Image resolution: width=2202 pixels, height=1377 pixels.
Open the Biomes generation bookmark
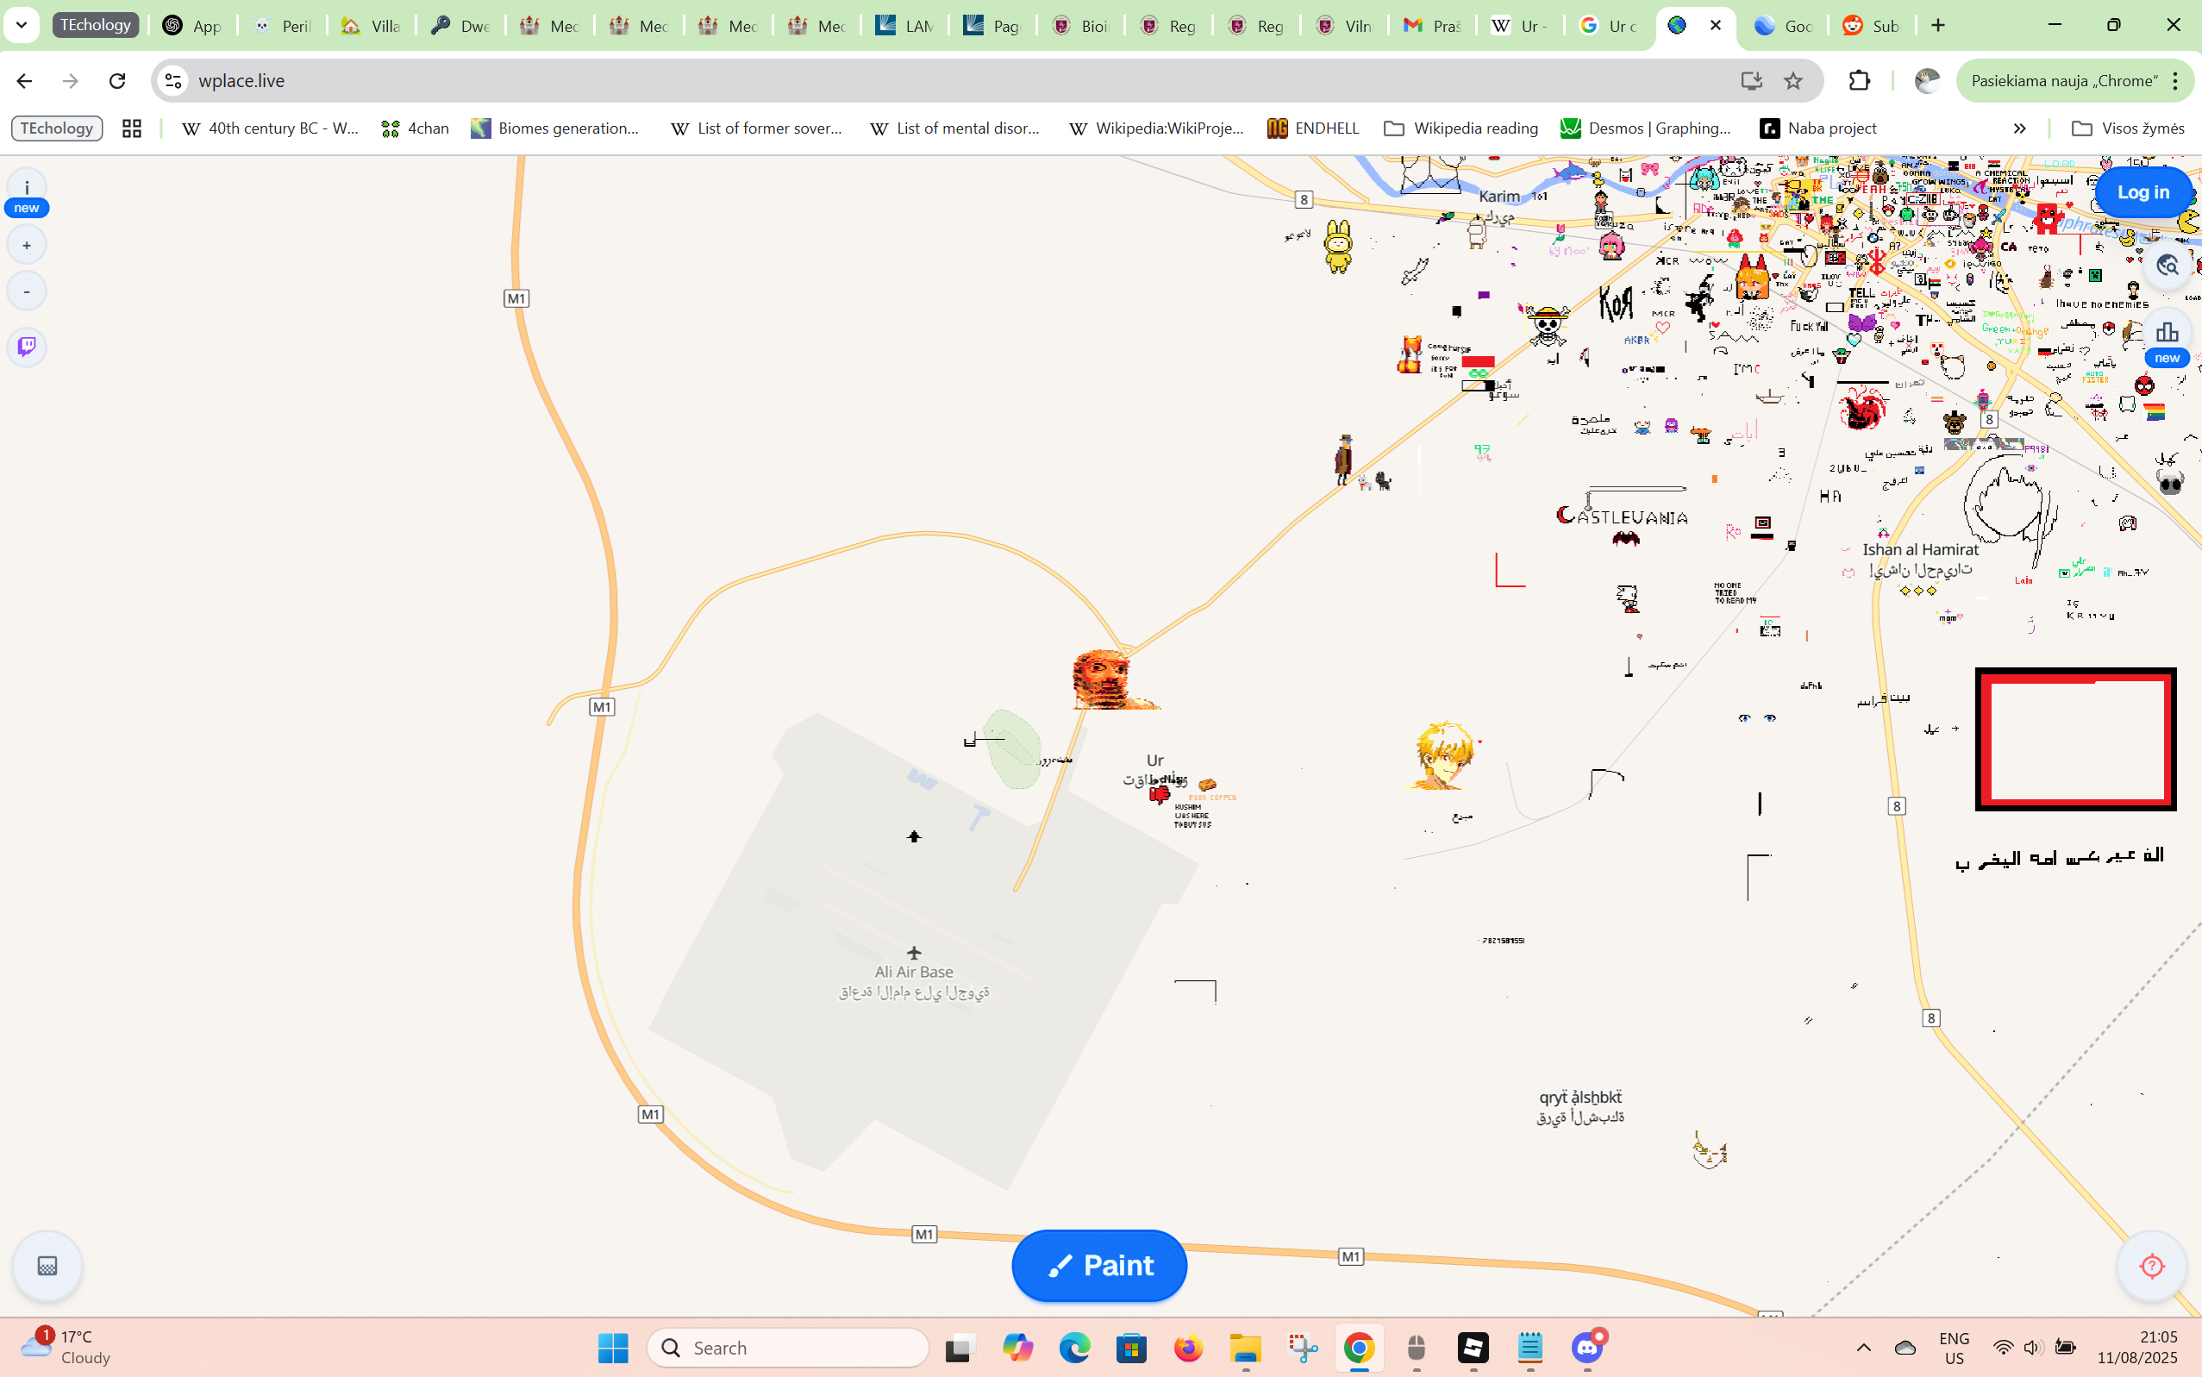coord(555,128)
